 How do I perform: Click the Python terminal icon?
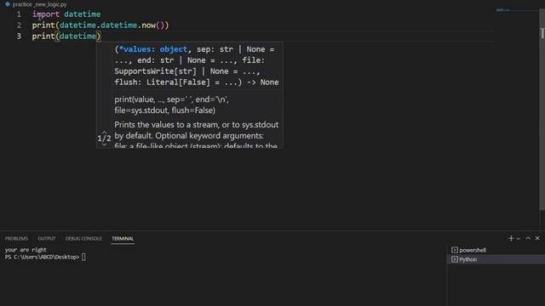tap(454, 259)
